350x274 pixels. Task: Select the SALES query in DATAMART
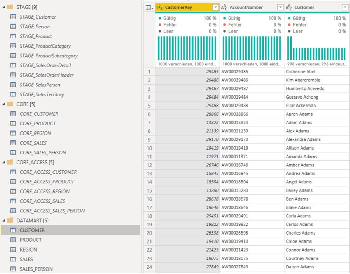pos(26,259)
